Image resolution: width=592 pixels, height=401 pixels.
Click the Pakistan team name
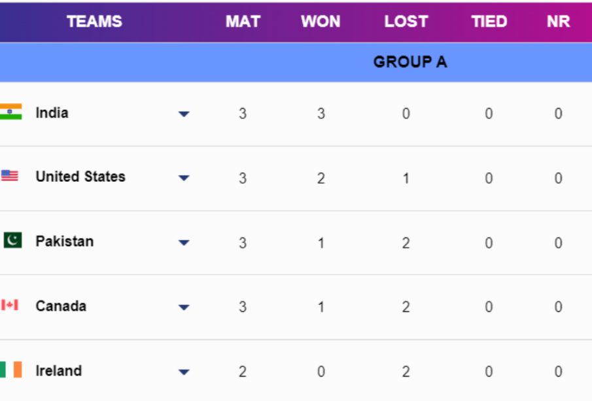coord(64,241)
